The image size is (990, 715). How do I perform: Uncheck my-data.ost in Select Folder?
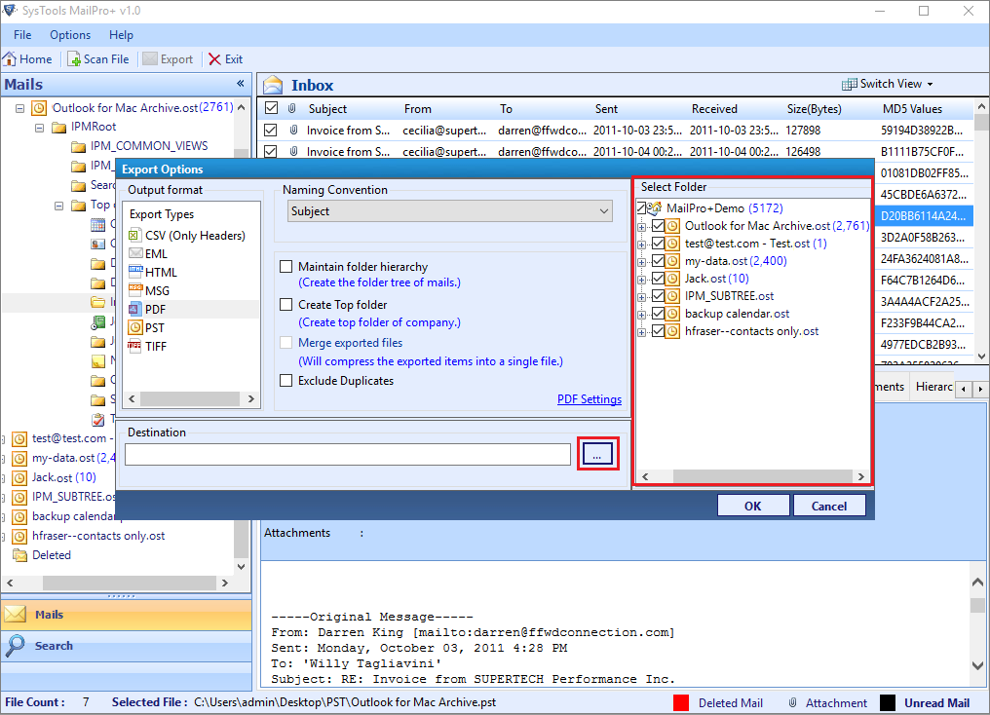[658, 261]
